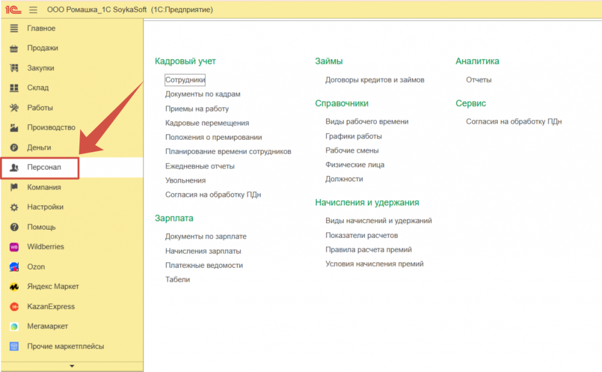This screenshot has height=372, width=602.
Task: Open the Графики работы reference list
Action: (353, 136)
